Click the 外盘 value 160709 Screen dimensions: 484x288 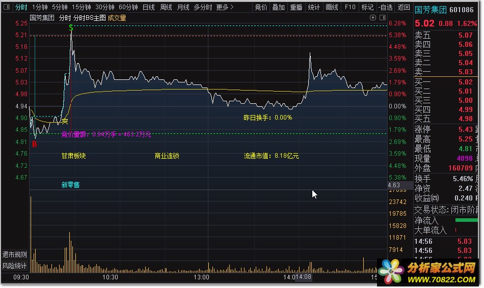(x=461, y=168)
